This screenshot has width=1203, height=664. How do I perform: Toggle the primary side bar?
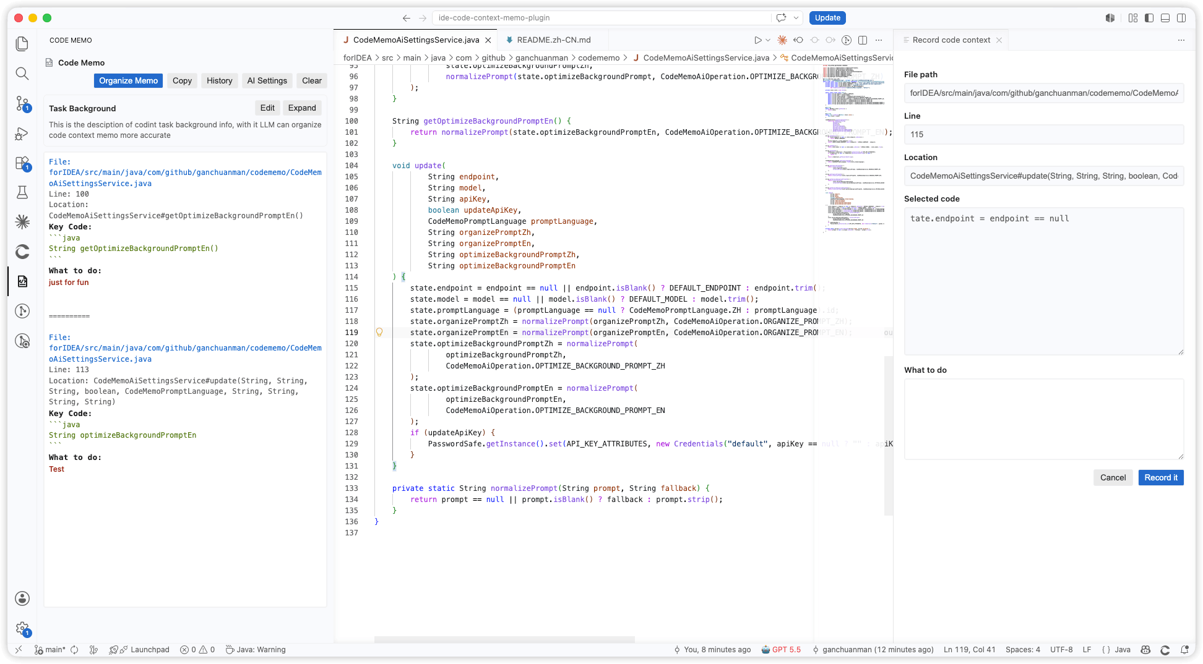(1149, 18)
